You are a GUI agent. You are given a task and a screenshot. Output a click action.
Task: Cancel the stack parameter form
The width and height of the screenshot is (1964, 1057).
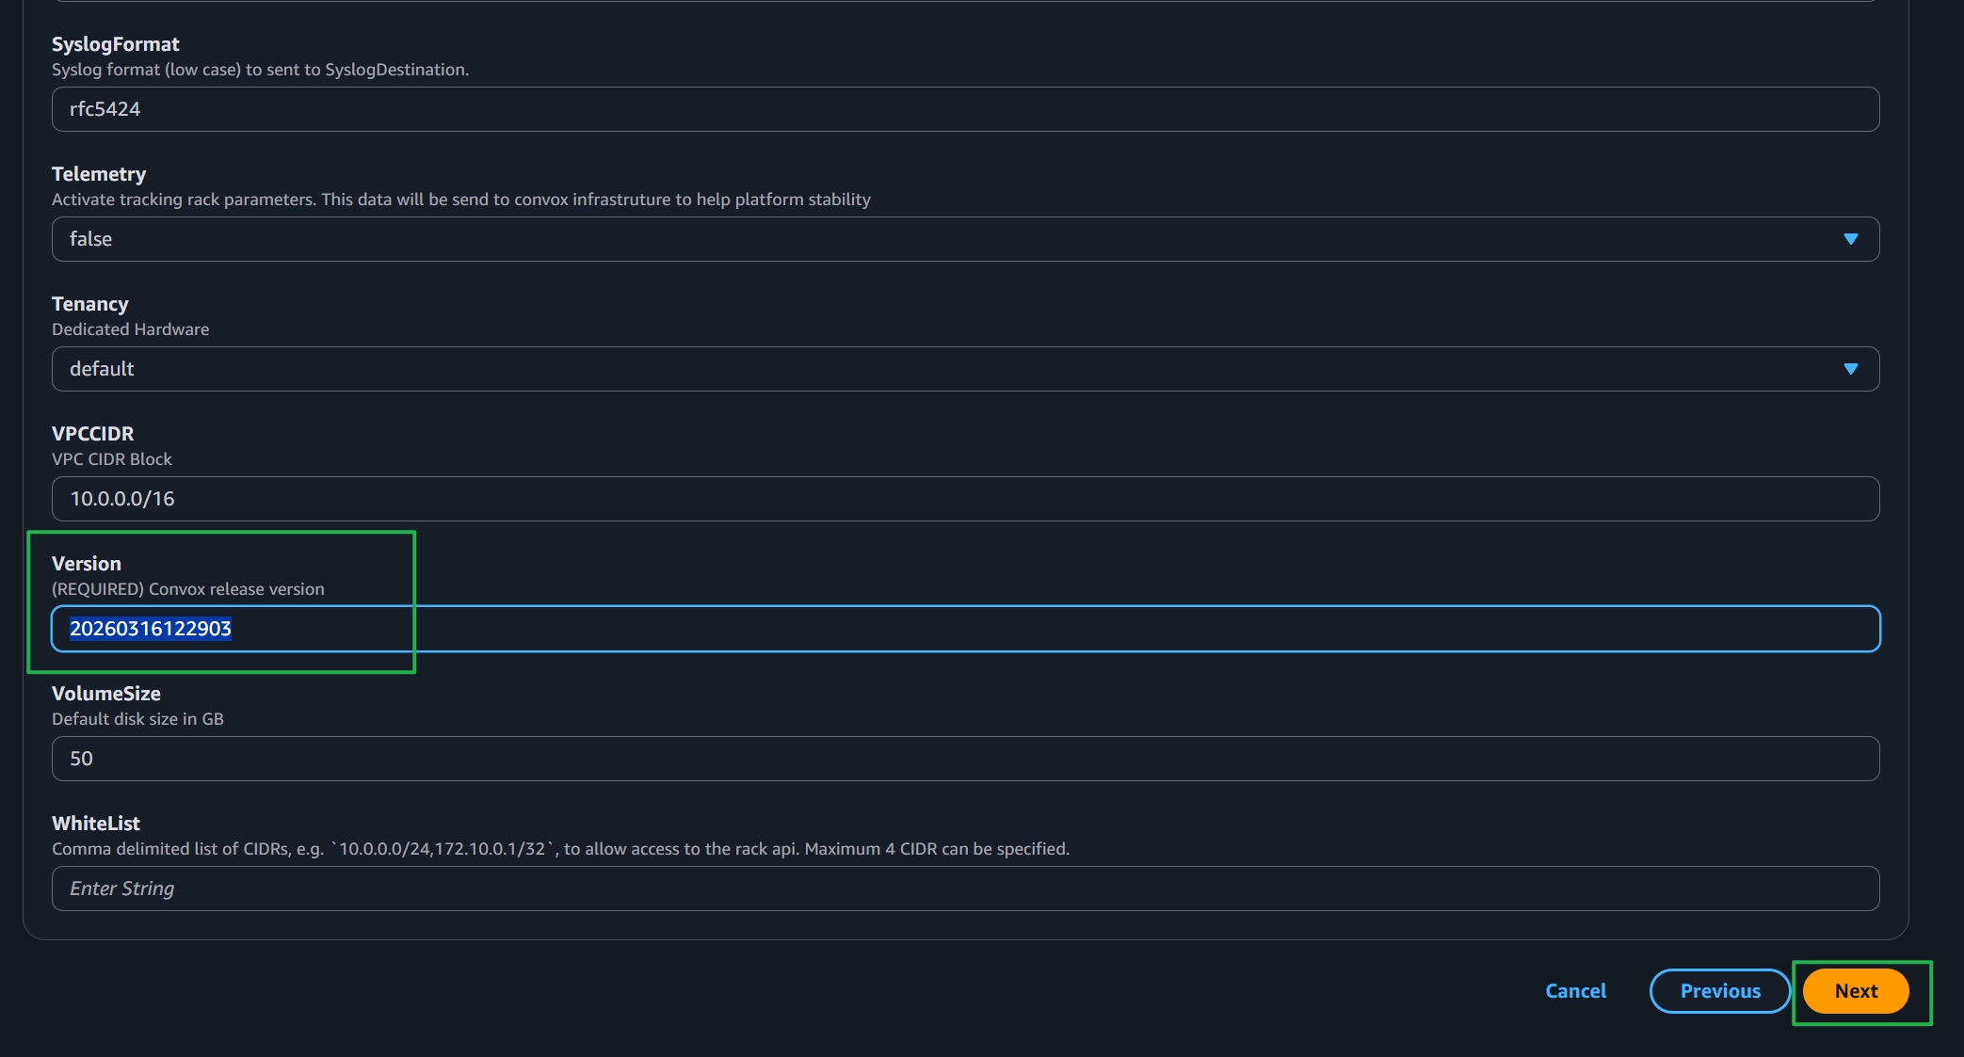(1575, 991)
